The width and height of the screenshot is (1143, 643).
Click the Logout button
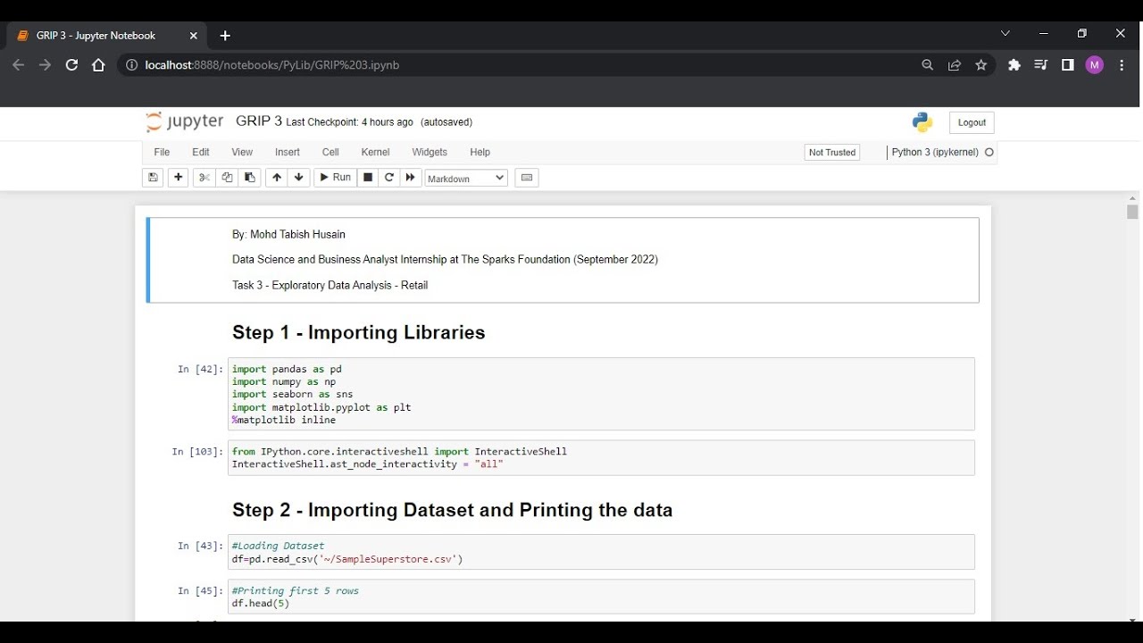click(x=972, y=122)
